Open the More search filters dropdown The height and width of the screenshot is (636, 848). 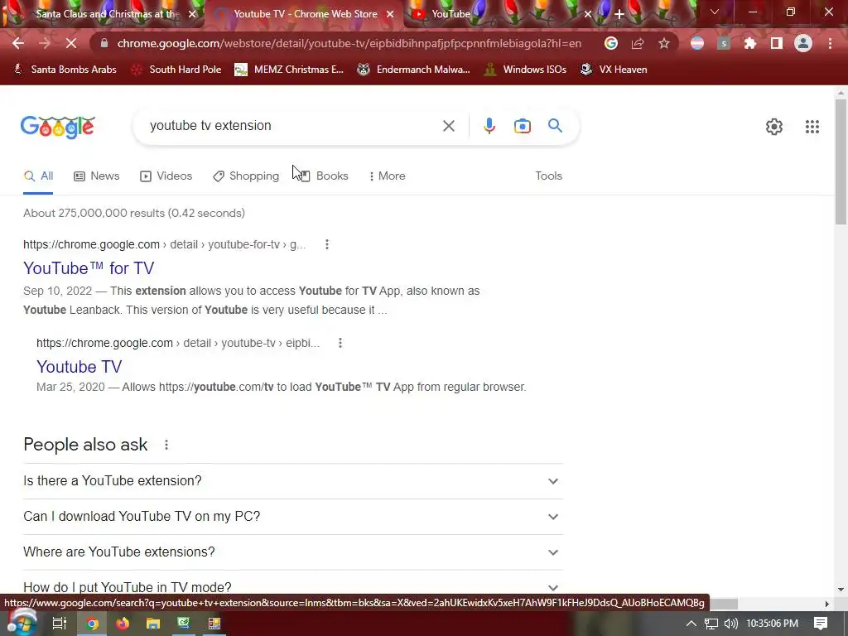coord(387,176)
